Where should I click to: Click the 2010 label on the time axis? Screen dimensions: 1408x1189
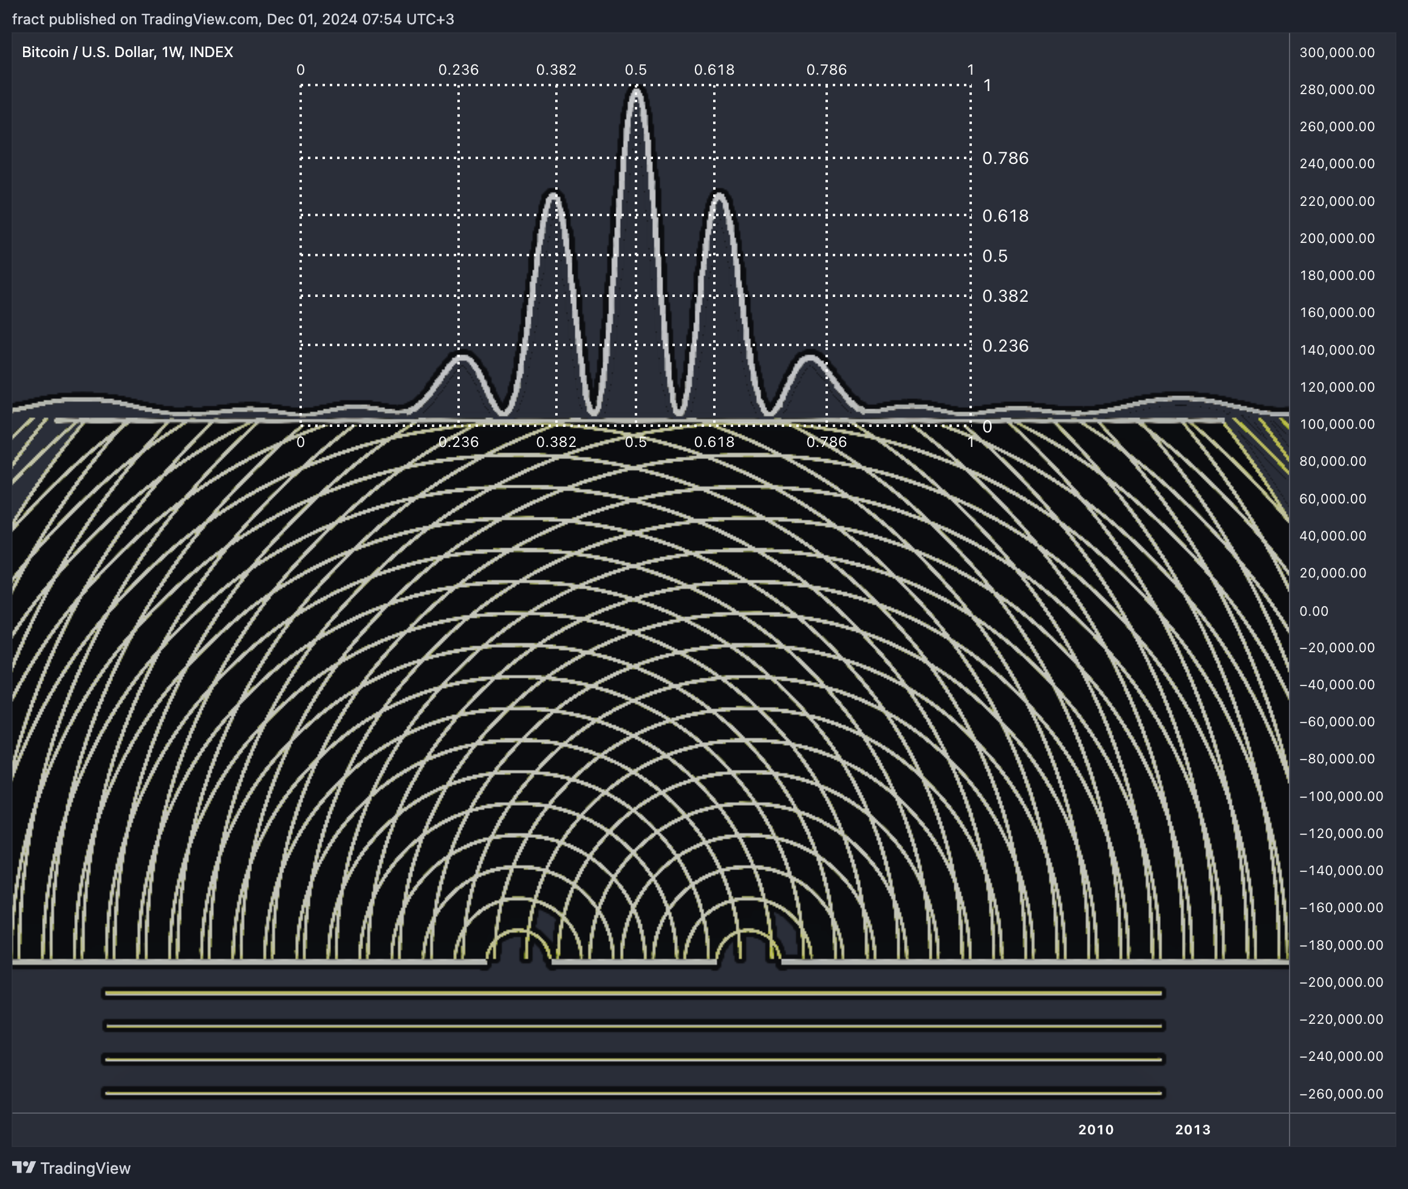click(1096, 1129)
